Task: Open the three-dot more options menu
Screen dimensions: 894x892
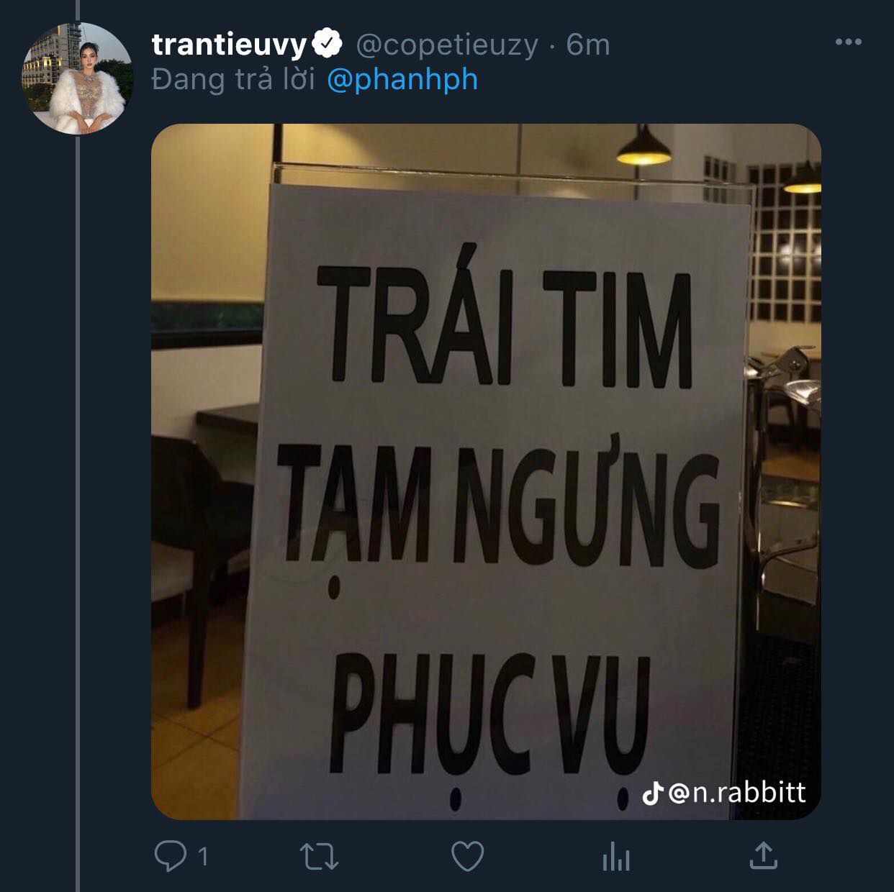Action: pyautogui.click(x=849, y=42)
